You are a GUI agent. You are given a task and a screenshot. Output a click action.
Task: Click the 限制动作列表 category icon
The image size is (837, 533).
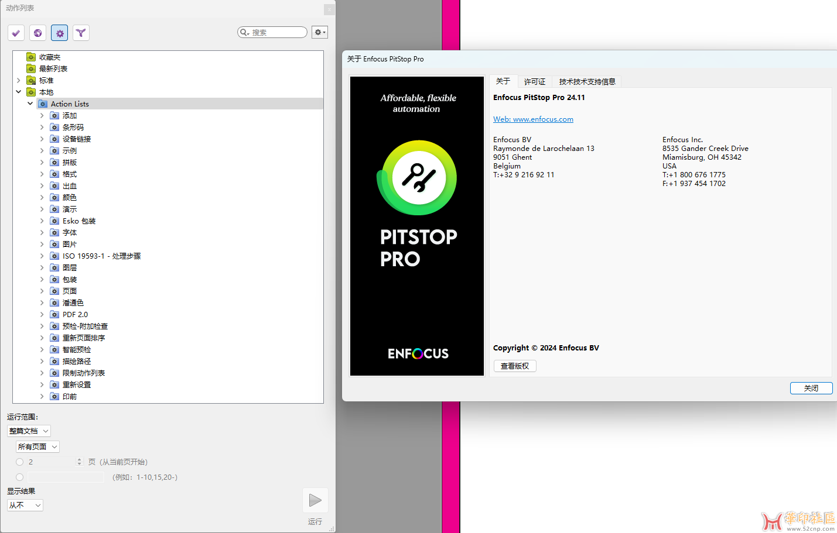[x=54, y=373]
